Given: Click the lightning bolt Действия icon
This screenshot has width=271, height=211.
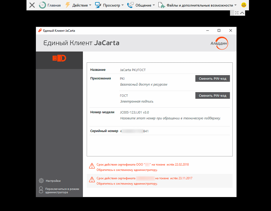Looking at the screenshot, I should (x=67, y=5).
